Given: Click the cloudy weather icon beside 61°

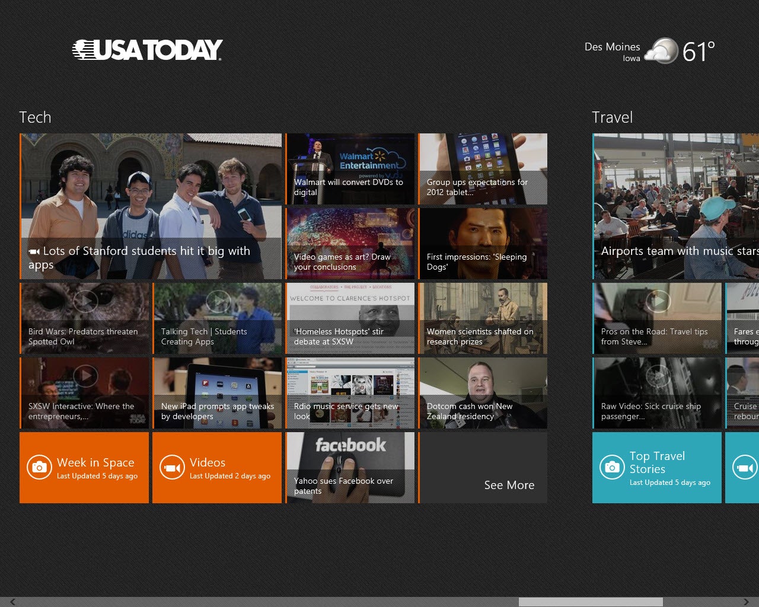Looking at the screenshot, I should pyautogui.click(x=661, y=52).
